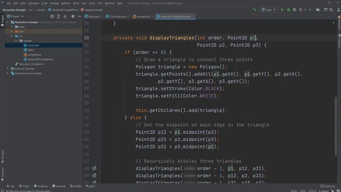This screenshot has width=341, height=192.
Task: Toggle the Build tool window
Action: pos(90,186)
